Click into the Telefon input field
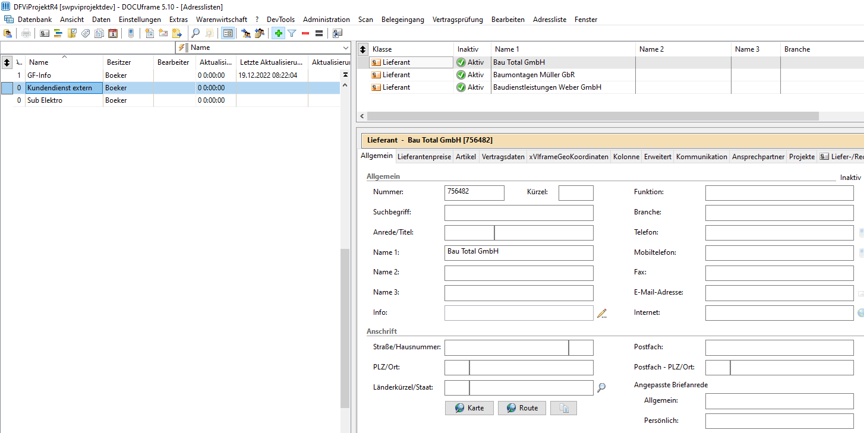 (780, 233)
